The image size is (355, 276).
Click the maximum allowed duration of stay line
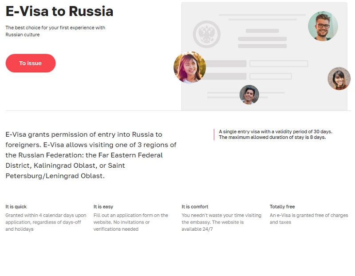[x=272, y=138]
